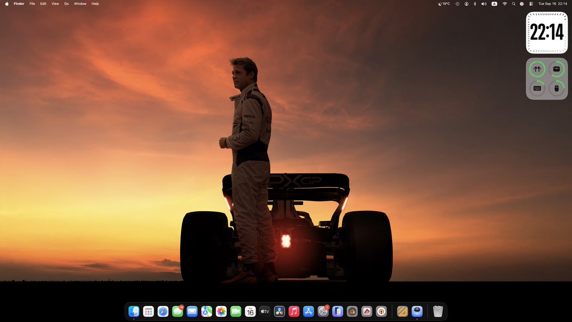Click AirPods battery ring in widget
Viewport: 572px width, 322px height.
(x=537, y=69)
